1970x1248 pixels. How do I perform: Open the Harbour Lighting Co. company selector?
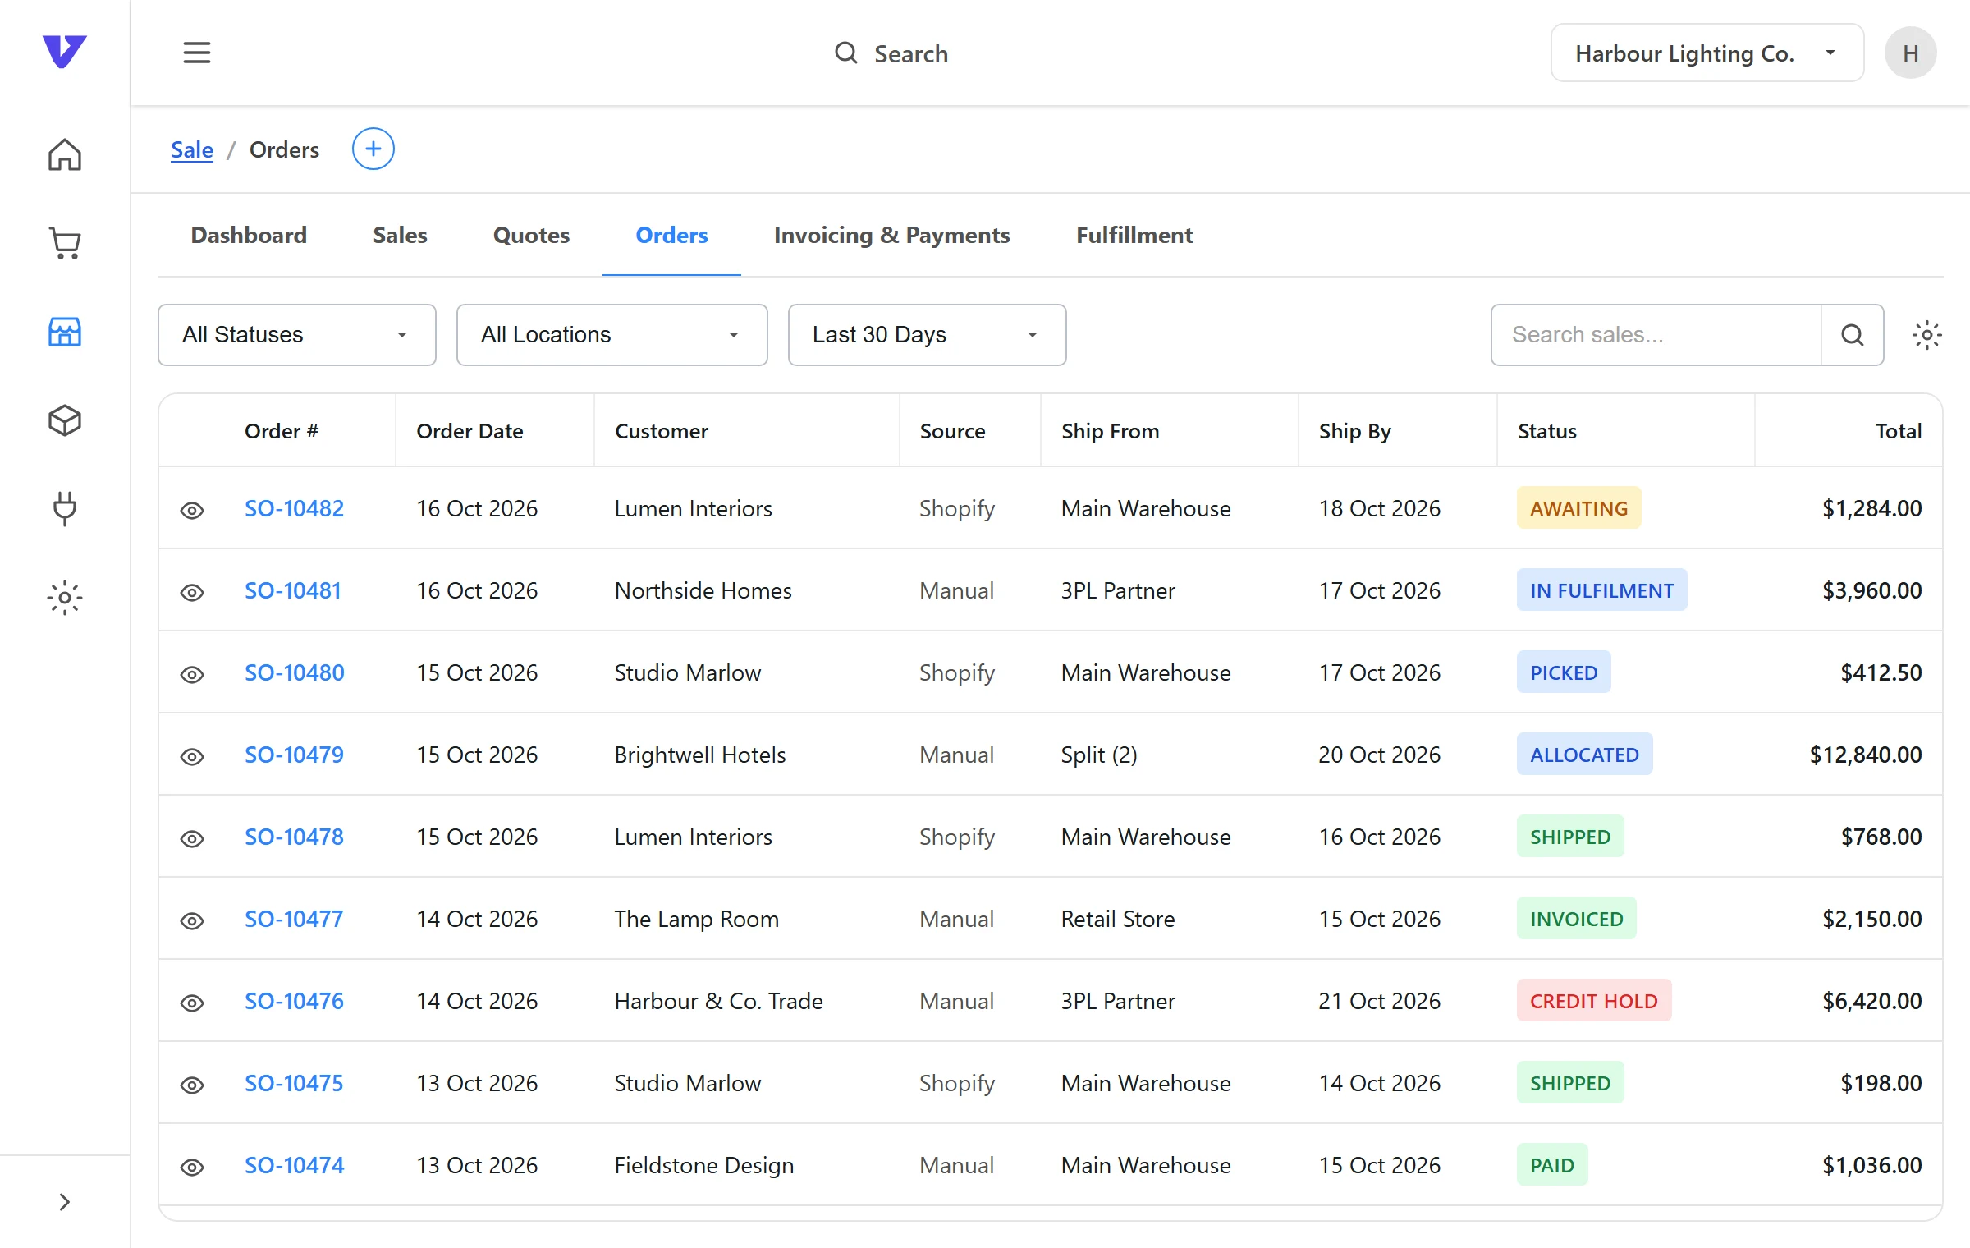[x=1707, y=53]
